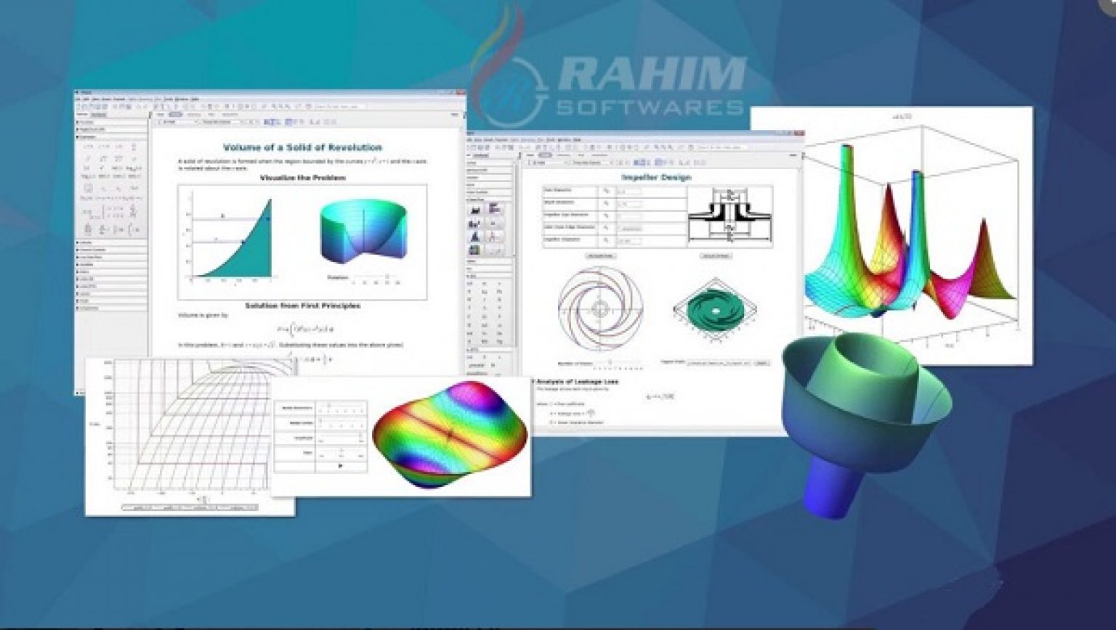Click the "Volume is given by" text line

203,316
